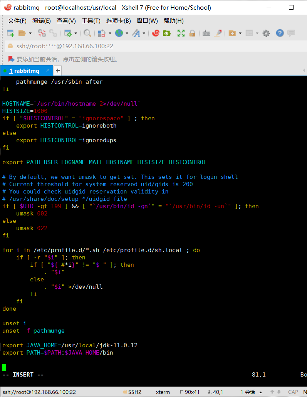Click the feedback speech bubble icon

coord(291,33)
